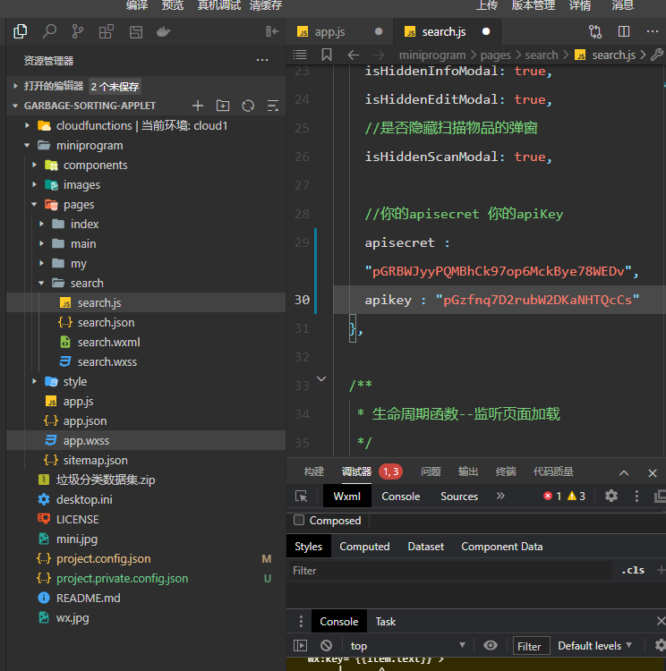666x671 pixels.
Task: Toggle the Composed checkbox
Action: 299,520
